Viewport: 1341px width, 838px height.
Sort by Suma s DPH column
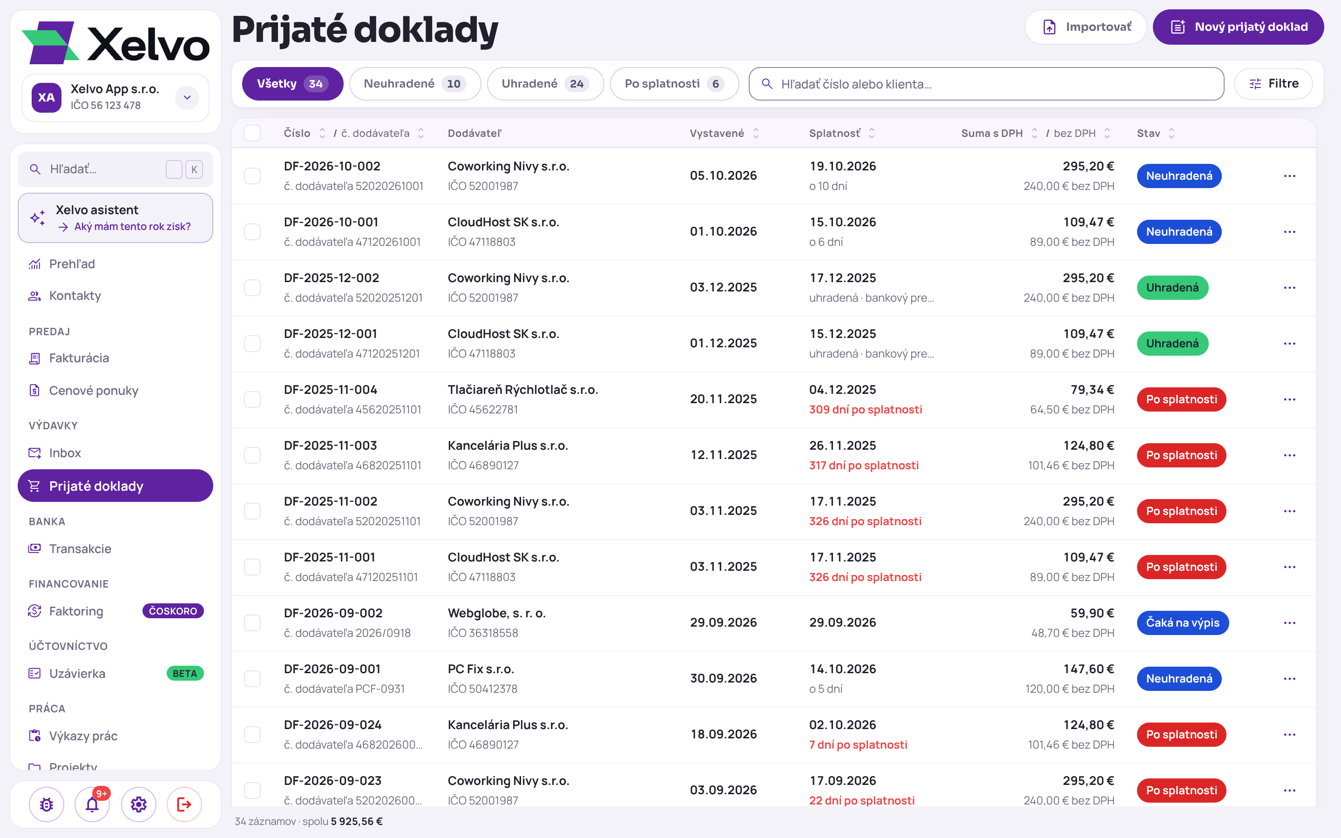(x=999, y=133)
